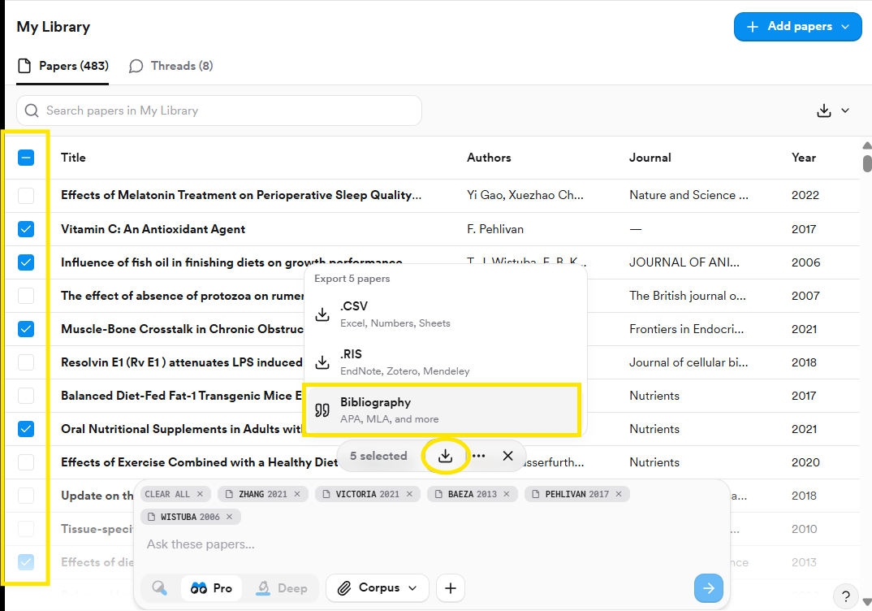This screenshot has width=872, height=611.
Task: Open paper Effects of Melatonin Treatment on Perioperative Sleep
Action: pyautogui.click(x=241, y=195)
